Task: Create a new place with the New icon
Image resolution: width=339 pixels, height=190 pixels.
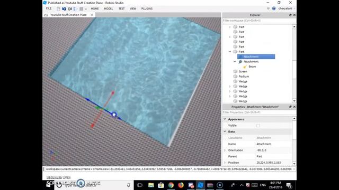Action: (x=58, y=9)
